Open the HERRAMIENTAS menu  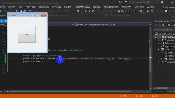(x=82, y=7)
